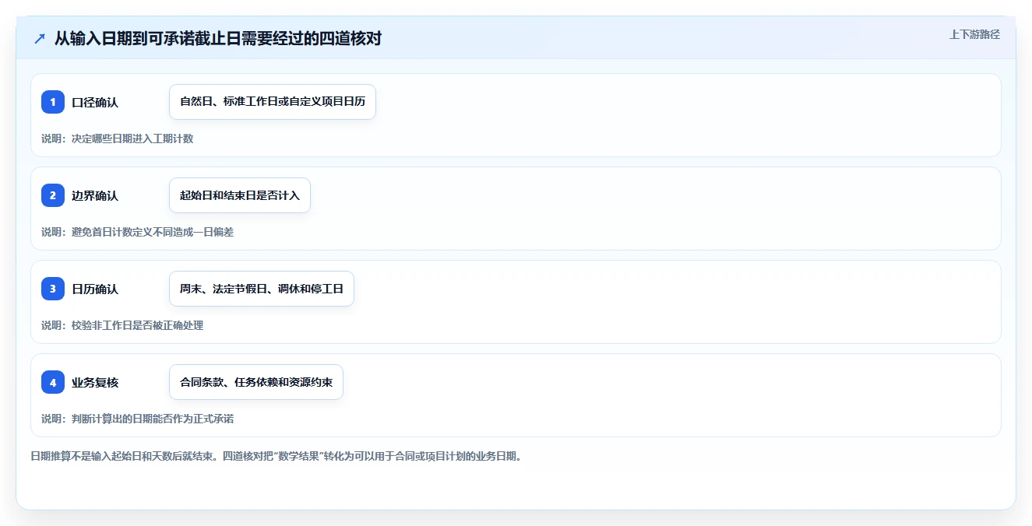The height and width of the screenshot is (526, 1032).
Task: Click the footer paragraph starting 日期推算不是
Action: tap(276, 456)
